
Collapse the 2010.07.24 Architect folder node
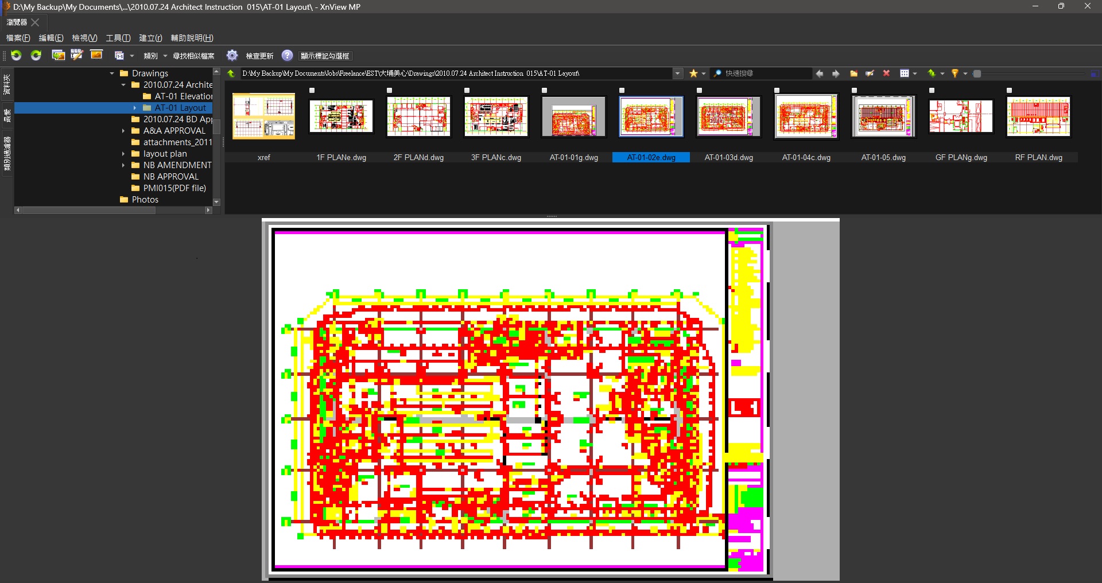click(x=123, y=85)
